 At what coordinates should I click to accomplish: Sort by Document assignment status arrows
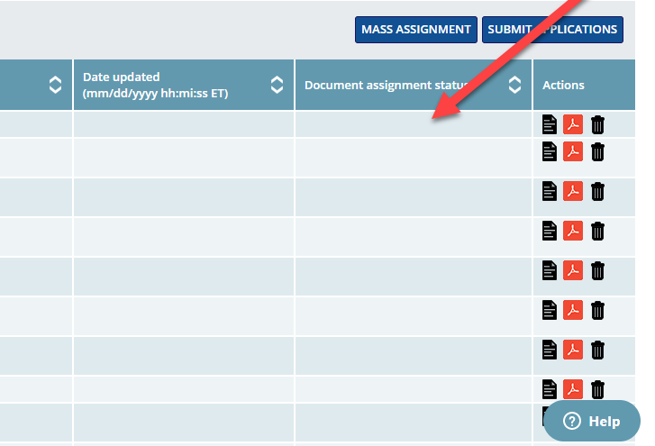point(514,85)
